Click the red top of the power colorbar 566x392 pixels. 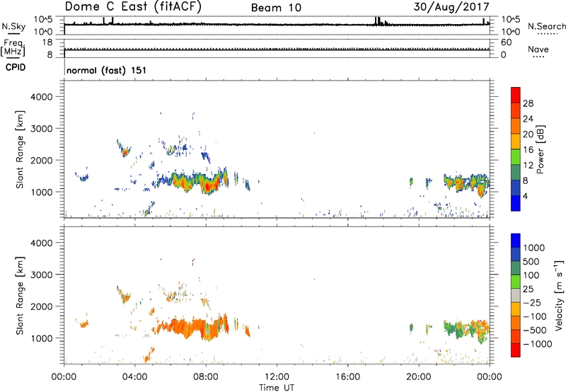(516, 95)
